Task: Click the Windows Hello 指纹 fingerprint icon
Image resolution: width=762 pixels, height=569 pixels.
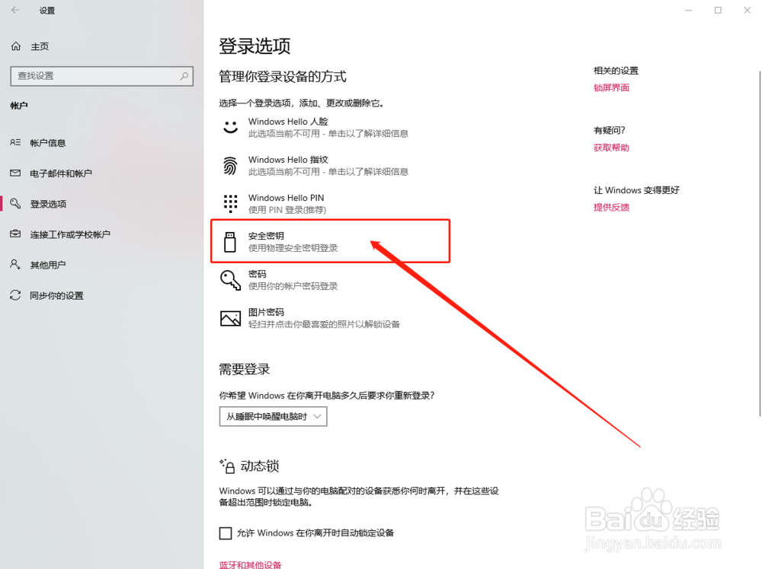Action: (230, 165)
